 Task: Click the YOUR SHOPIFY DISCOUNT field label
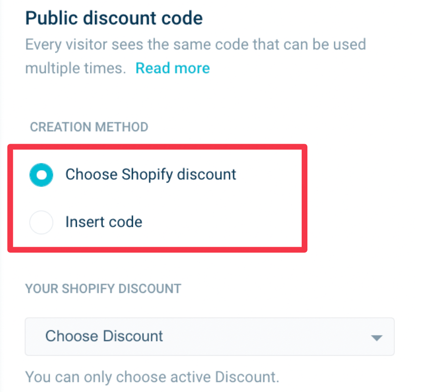click(103, 288)
